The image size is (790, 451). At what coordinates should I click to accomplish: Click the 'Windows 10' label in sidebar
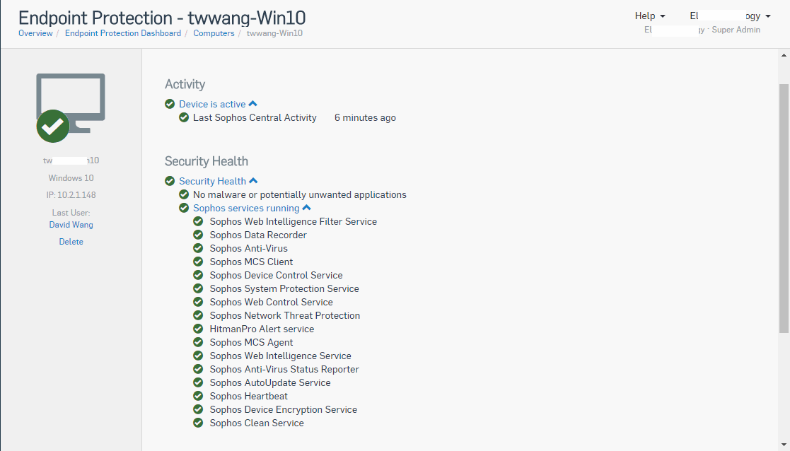[71, 178]
